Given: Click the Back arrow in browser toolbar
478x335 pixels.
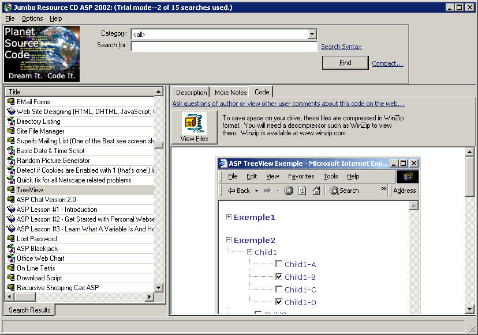Looking at the screenshot, I should pyautogui.click(x=231, y=191).
